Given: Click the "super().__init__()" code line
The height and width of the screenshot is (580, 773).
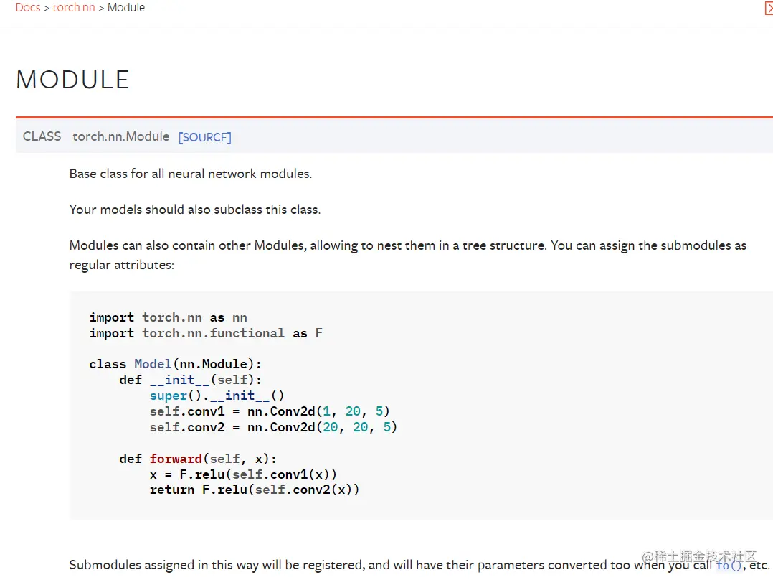Looking at the screenshot, I should [x=217, y=396].
